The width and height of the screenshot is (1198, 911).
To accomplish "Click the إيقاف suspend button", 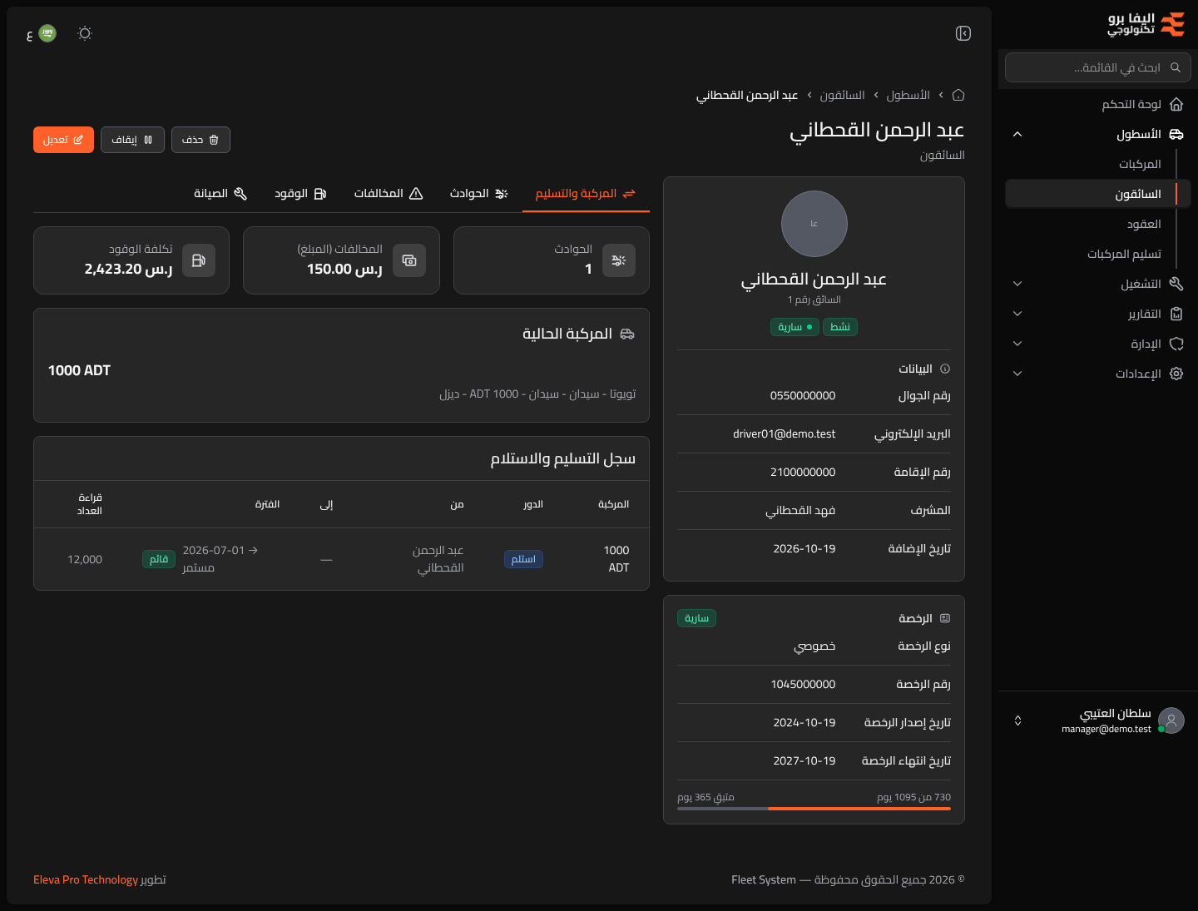I will [132, 140].
